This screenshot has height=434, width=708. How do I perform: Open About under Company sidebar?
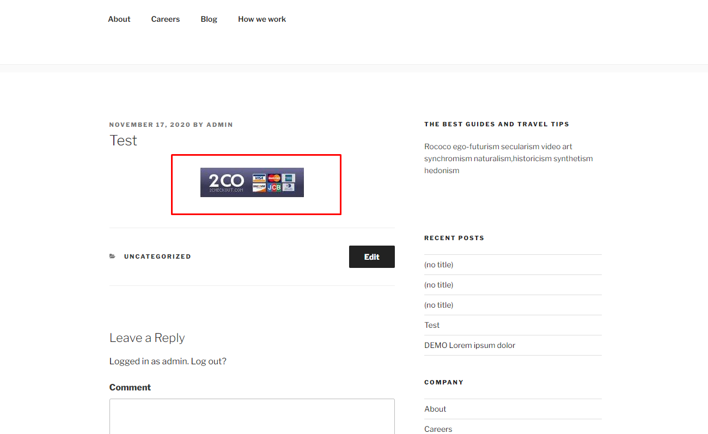(x=435, y=409)
